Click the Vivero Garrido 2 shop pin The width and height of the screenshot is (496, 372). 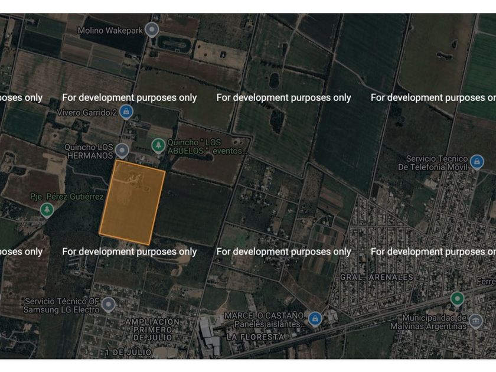coord(126,112)
